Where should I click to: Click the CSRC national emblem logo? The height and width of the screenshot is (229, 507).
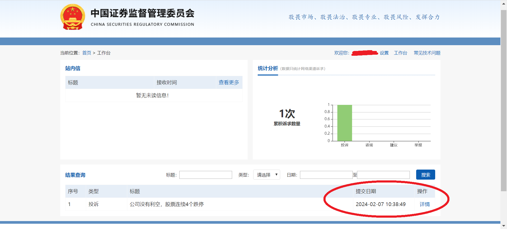coord(73,17)
